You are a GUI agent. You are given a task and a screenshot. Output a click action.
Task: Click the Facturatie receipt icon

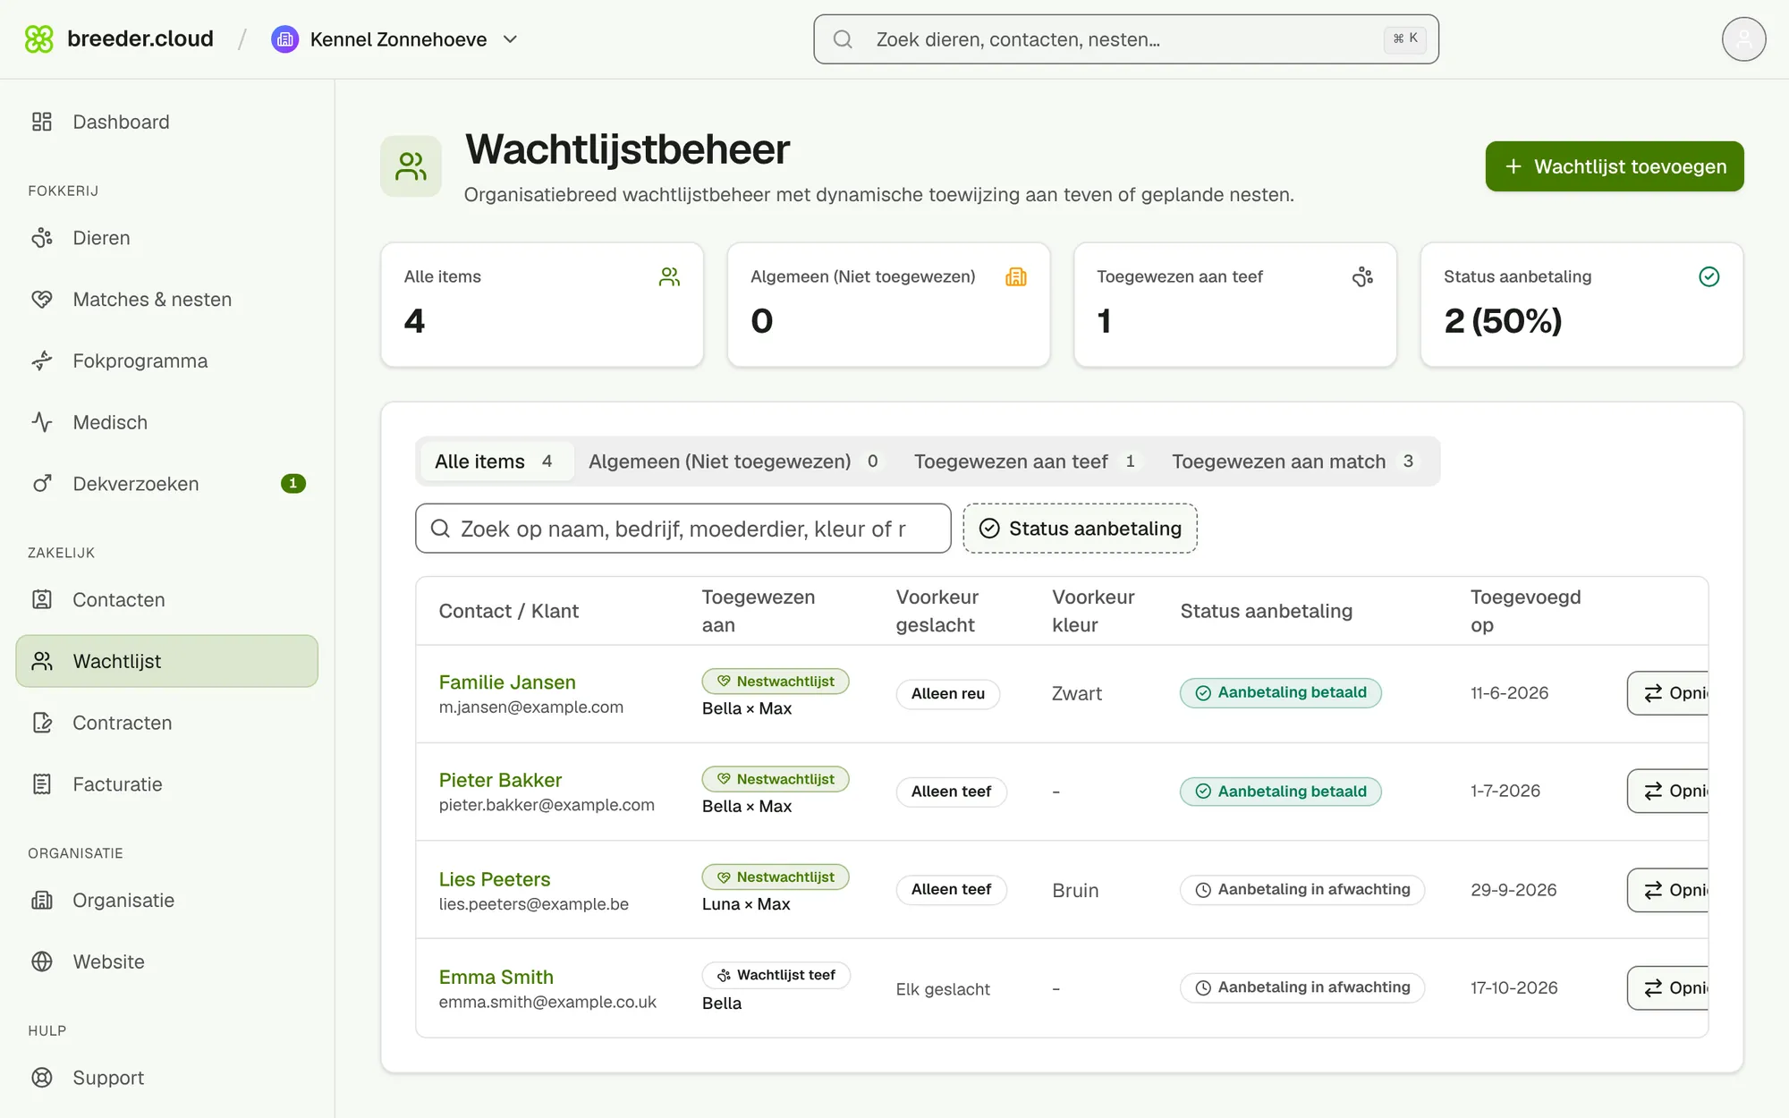tap(42, 784)
